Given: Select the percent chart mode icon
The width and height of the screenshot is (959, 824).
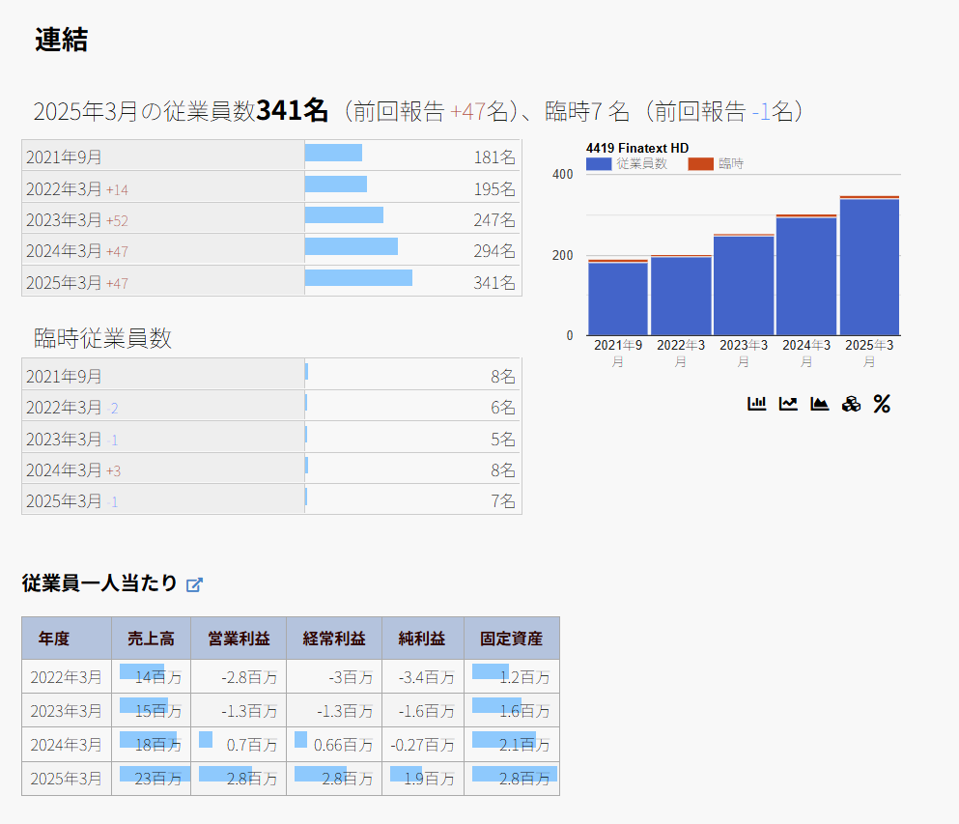Looking at the screenshot, I should pos(882,404).
